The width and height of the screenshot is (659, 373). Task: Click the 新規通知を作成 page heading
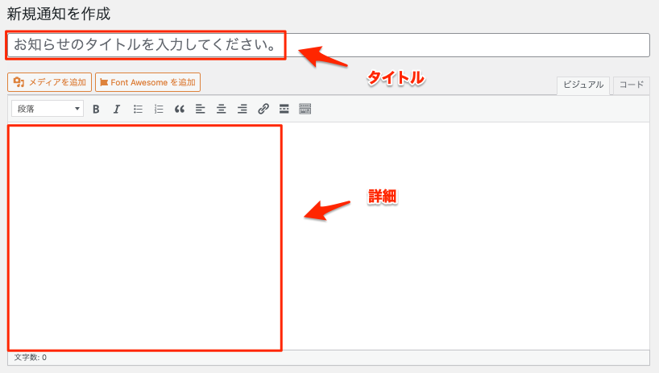58,14
